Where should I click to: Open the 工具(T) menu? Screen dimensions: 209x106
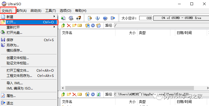coord(50,11)
